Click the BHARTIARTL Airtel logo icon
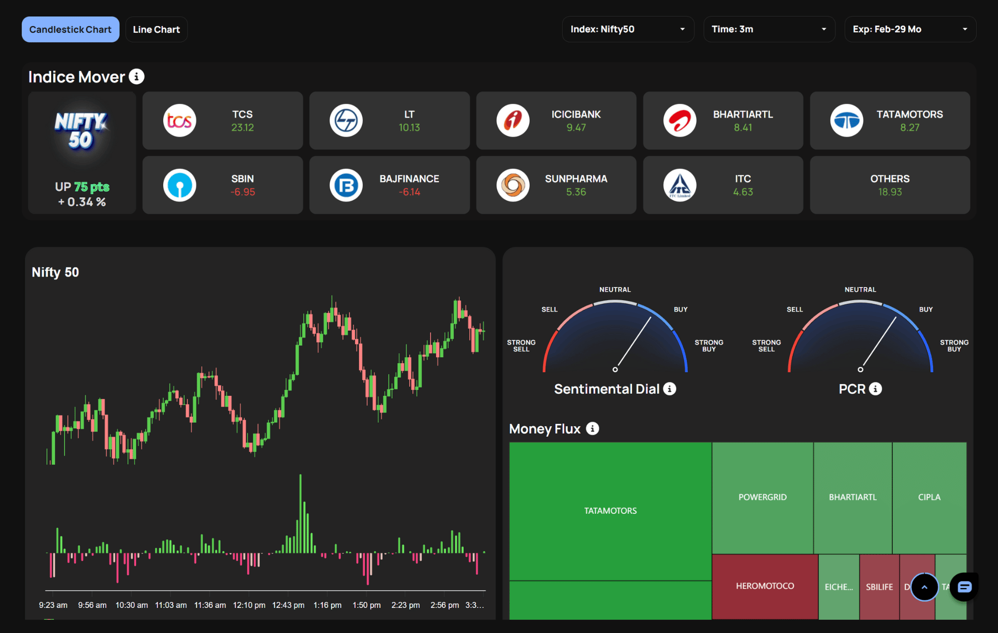The height and width of the screenshot is (633, 998). click(680, 121)
